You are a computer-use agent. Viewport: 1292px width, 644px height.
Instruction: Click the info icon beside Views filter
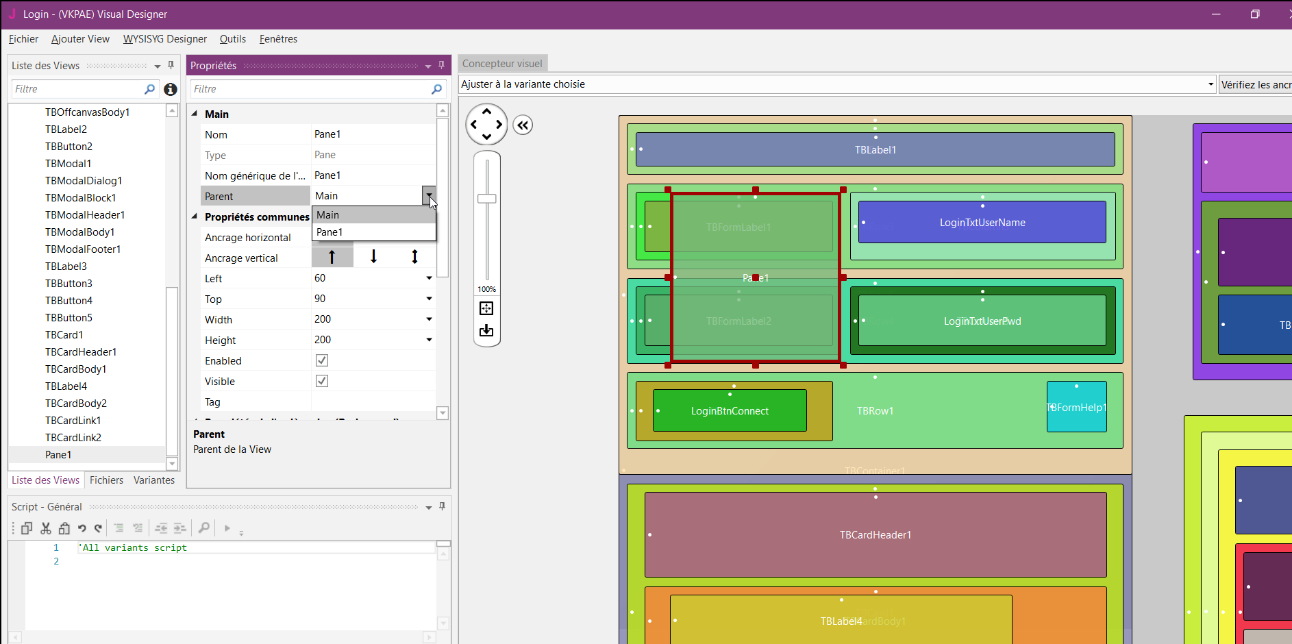171,89
